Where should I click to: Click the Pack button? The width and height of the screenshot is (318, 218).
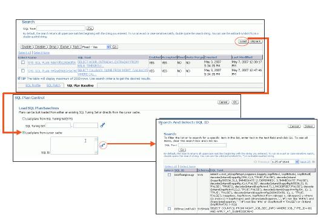[76, 46]
